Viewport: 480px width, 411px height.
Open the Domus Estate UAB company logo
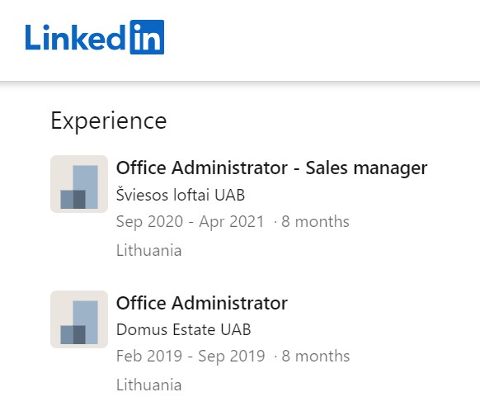coord(79,319)
